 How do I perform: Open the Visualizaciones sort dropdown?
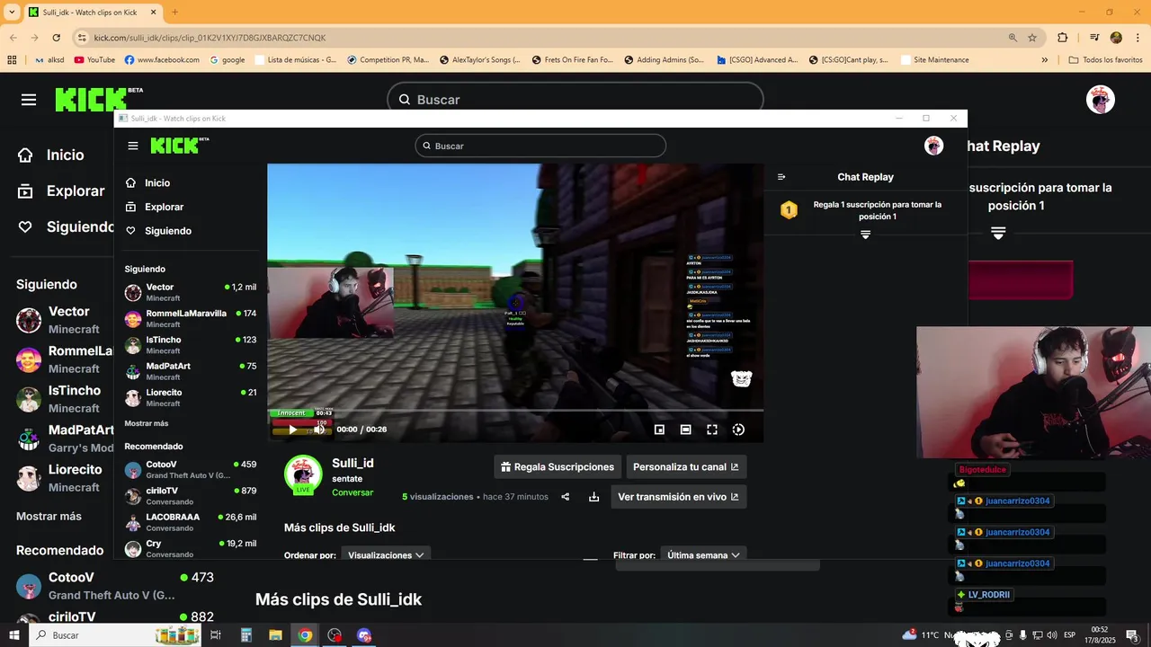[385, 554]
